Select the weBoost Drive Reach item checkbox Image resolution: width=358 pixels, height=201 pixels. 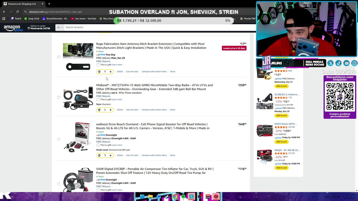pos(59,139)
